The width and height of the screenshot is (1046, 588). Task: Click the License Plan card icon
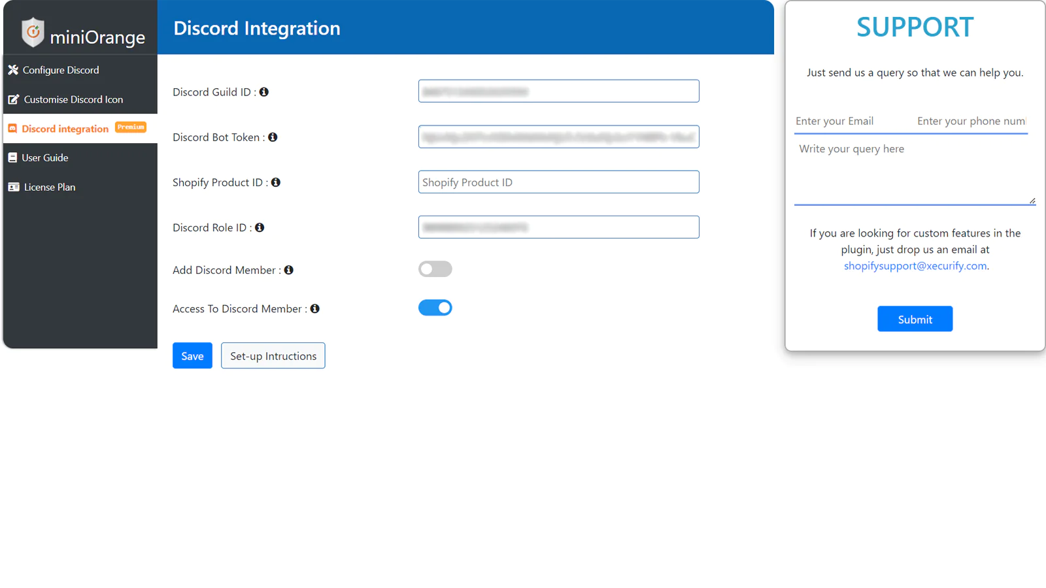tap(14, 187)
